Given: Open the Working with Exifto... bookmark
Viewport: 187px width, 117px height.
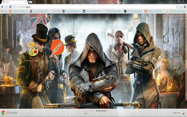Looking at the screenshot, I should pyautogui.click(x=154, y=11).
